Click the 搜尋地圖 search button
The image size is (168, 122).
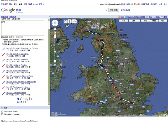[x=114, y=10]
